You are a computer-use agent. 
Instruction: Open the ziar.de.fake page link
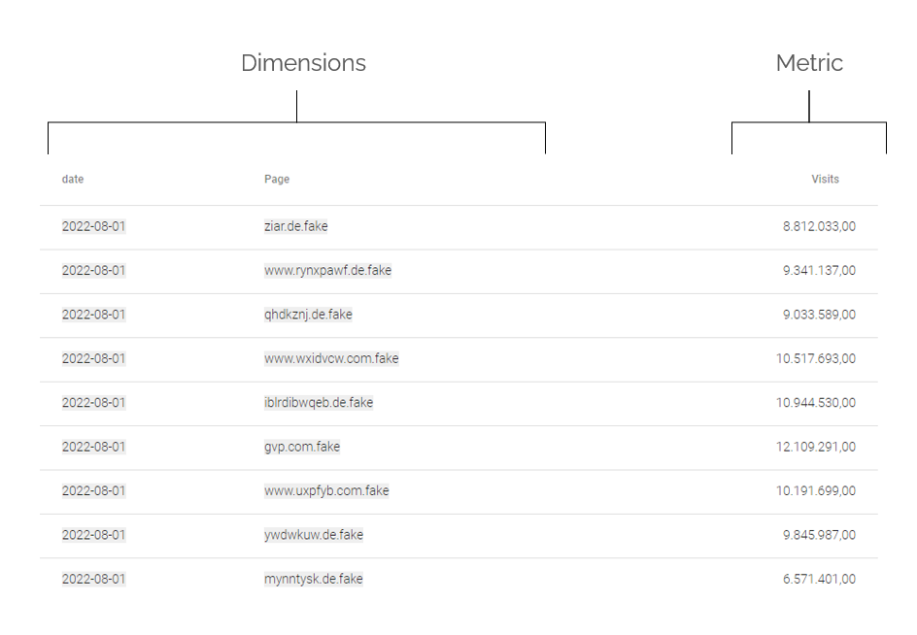296,226
